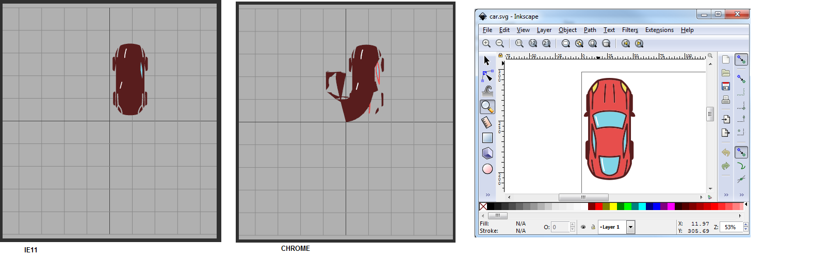Viewport: 829px width, 272px height.
Task: Click the Save document icon
Action: tap(726, 86)
